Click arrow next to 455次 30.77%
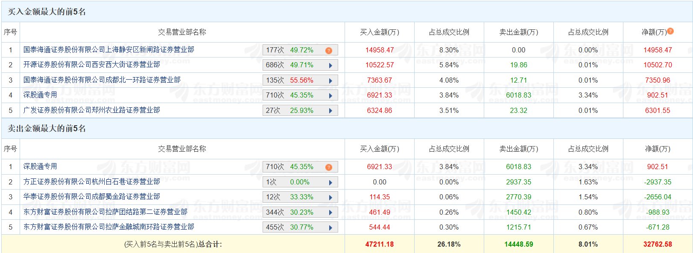693x253 pixels. 330,227
